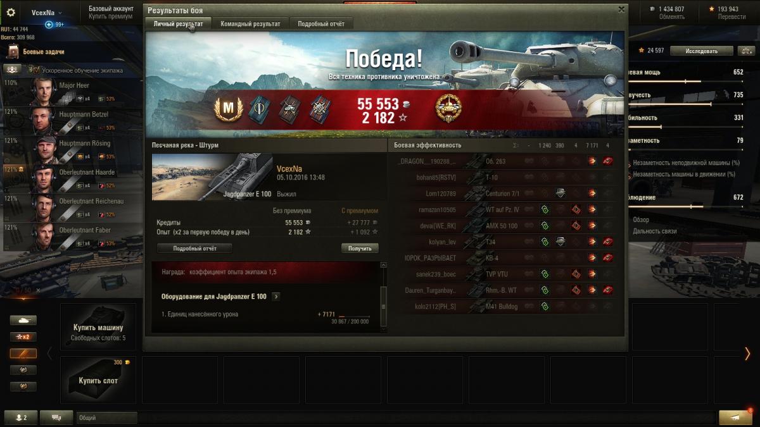Expand the VcexNa account dropdown
This screenshot has width=760, height=427.
pos(47,13)
